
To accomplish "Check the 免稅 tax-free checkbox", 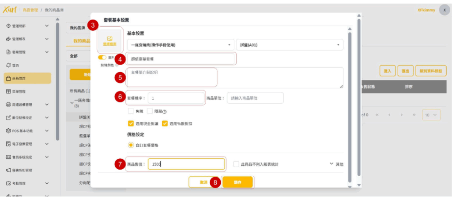I will point(131,111).
